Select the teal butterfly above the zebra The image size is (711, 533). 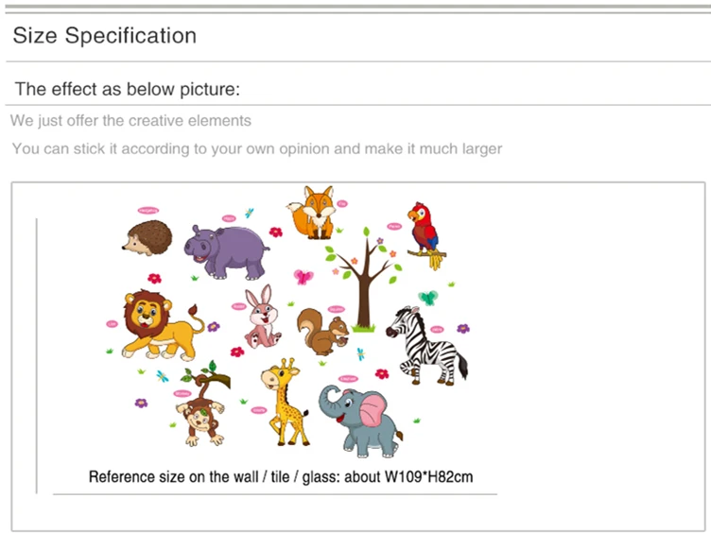427,298
